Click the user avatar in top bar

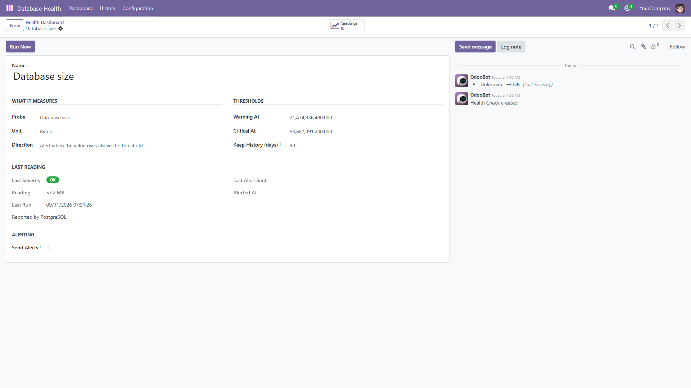(680, 8)
